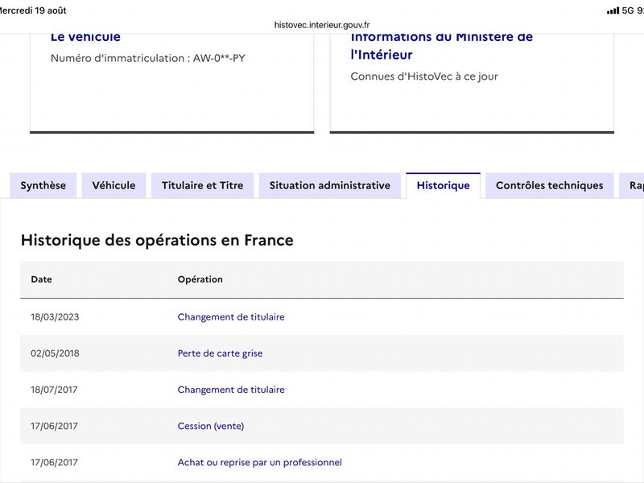Click the 18/03/2023 Changement de titulaire link
This screenshot has width=644, height=483.
tap(231, 317)
